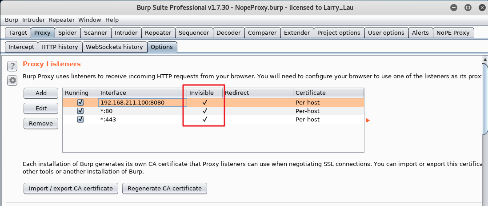Switch to the Scanner tab
The height and width of the screenshot is (206, 488).
coord(96,33)
